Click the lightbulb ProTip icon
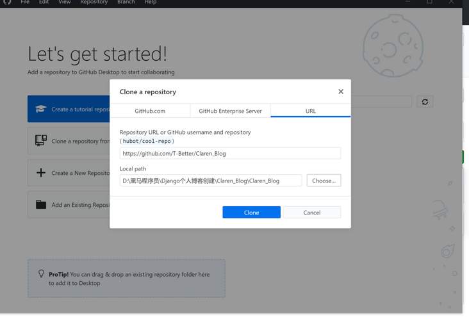This screenshot has height=317, width=469. 41,273
